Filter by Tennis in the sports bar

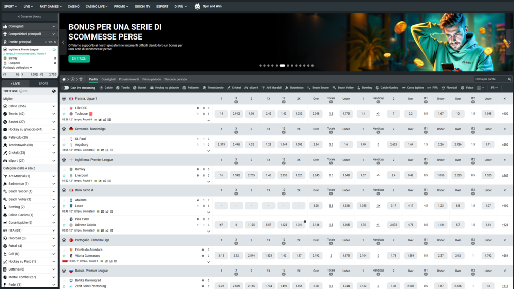coord(123,88)
